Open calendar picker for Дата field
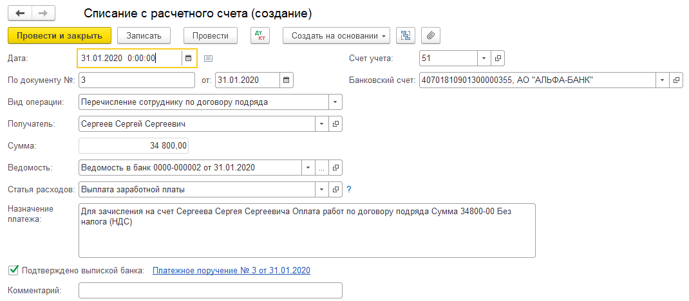 click(x=188, y=59)
